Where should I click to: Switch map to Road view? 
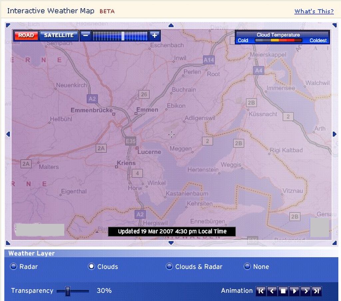[26, 35]
